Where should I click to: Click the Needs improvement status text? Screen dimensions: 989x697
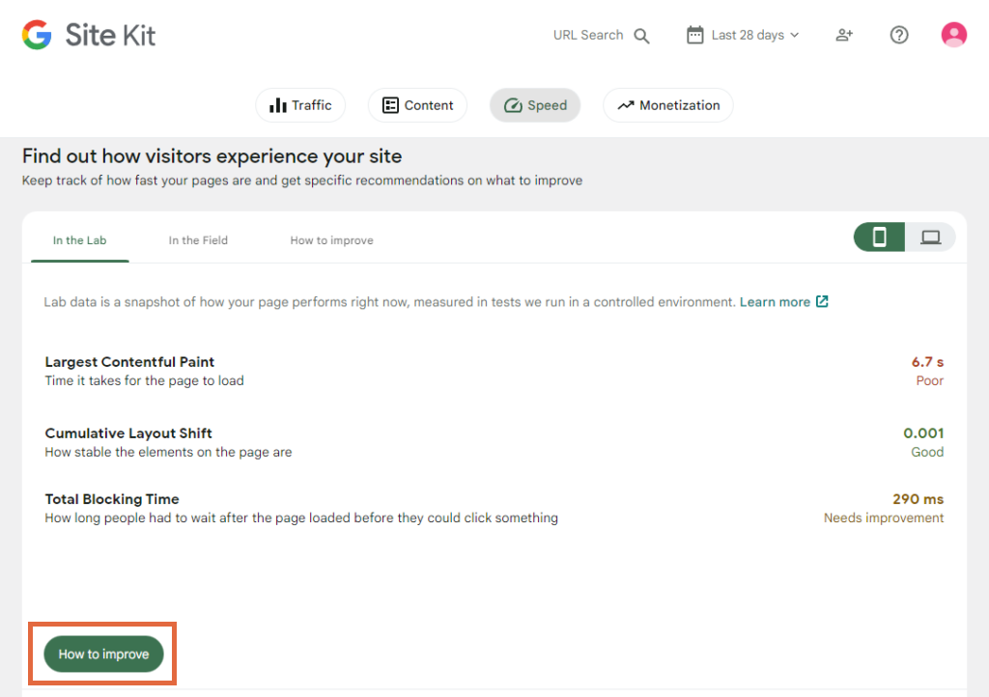[884, 518]
